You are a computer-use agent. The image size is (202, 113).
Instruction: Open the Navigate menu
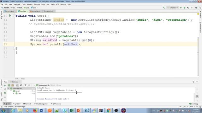(x=17, y=4)
